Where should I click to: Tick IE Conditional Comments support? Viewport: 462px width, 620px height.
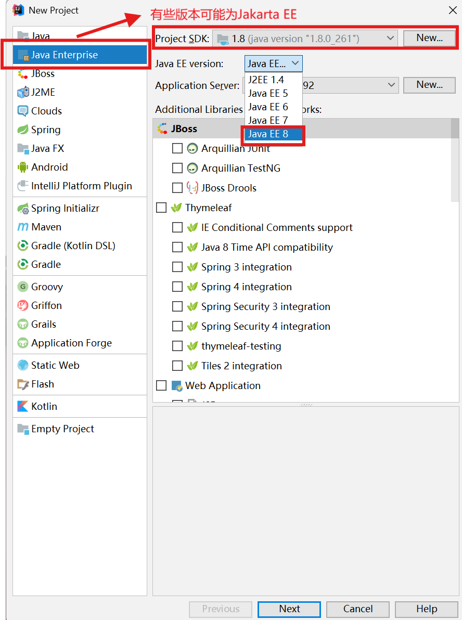(177, 227)
